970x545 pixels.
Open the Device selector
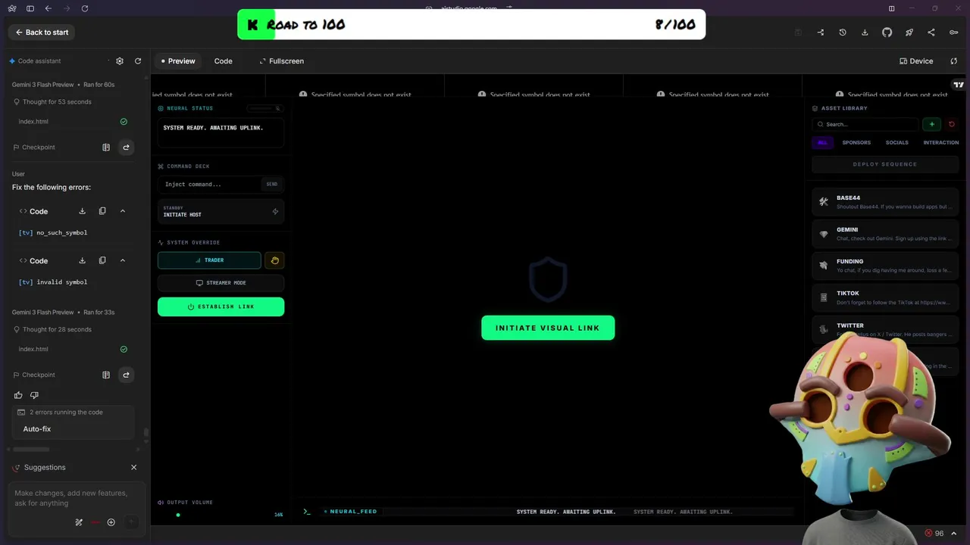click(916, 61)
